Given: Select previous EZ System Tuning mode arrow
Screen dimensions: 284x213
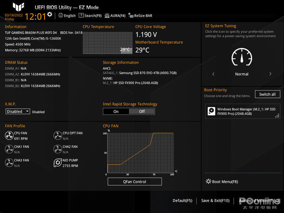Looking at the screenshot, I should [x=213, y=74].
